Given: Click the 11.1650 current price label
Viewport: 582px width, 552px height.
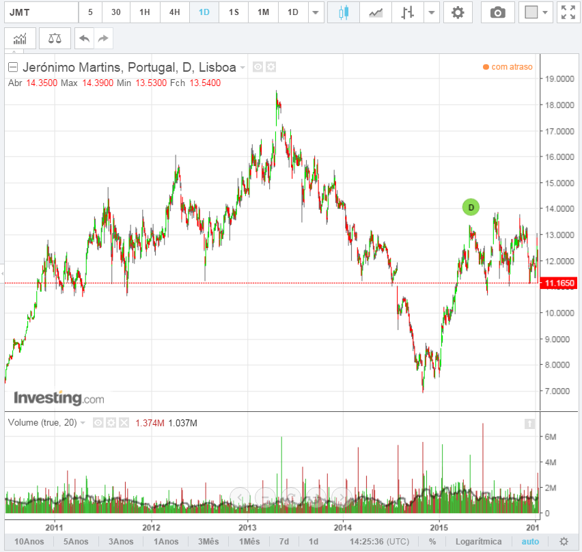Looking at the screenshot, I should pyautogui.click(x=559, y=284).
